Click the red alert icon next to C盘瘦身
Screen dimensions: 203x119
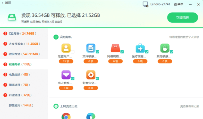click(x=5, y=34)
